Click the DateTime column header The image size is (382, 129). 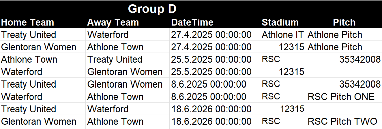coord(192,22)
